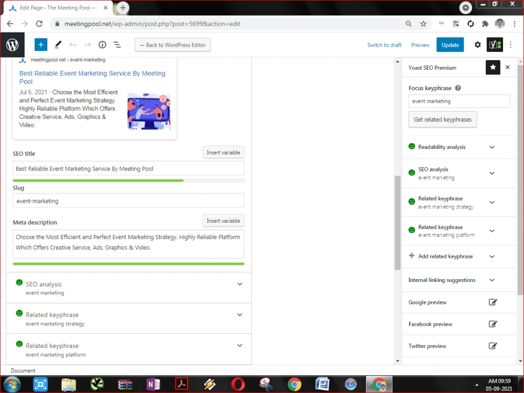Image resolution: width=524 pixels, height=393 pixels.
Task: Open a new browser tab
Action: 123,8
